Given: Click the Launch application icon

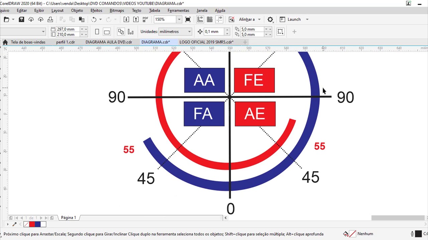Looking at the screenshot, I should click(282, 19).
